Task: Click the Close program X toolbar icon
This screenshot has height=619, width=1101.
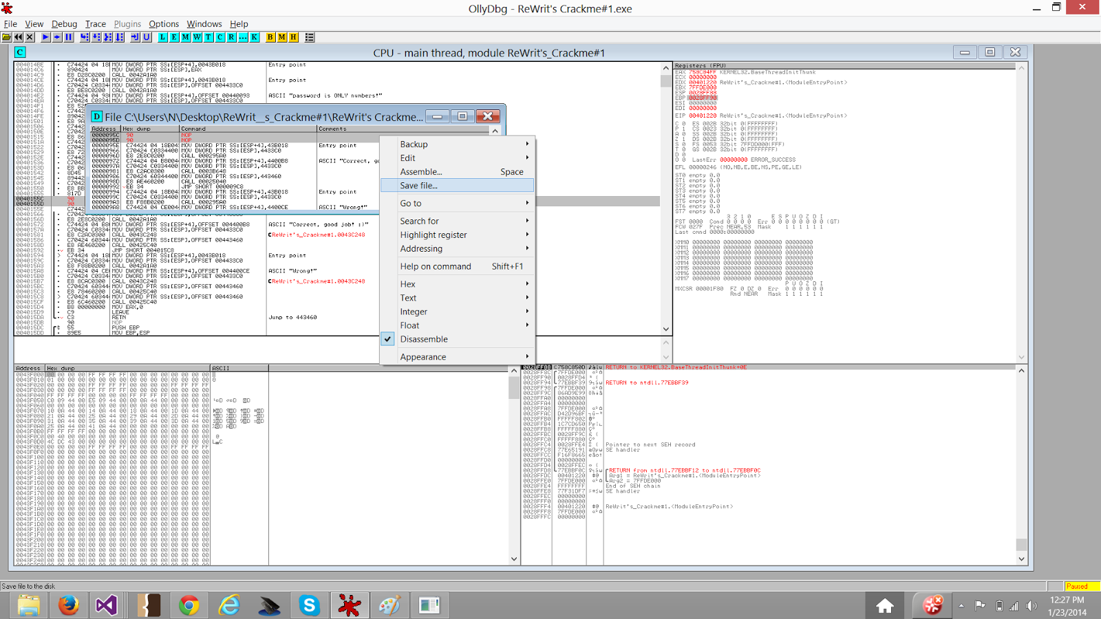Action: click(30, 37)
